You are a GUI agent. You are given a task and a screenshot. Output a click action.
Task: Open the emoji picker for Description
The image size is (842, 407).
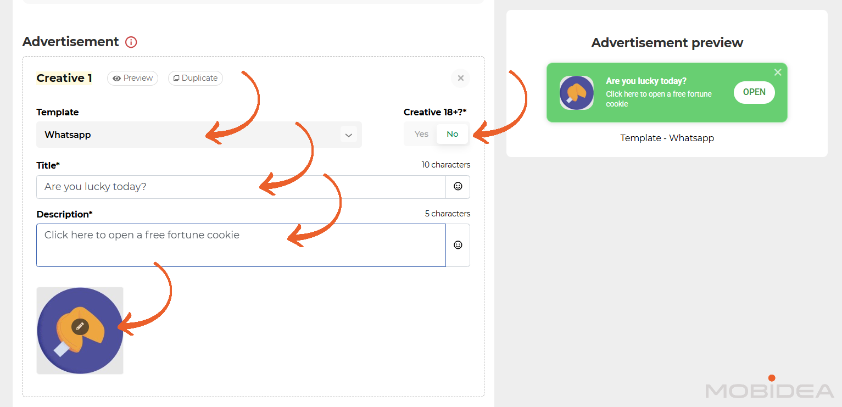pos(458,245)
